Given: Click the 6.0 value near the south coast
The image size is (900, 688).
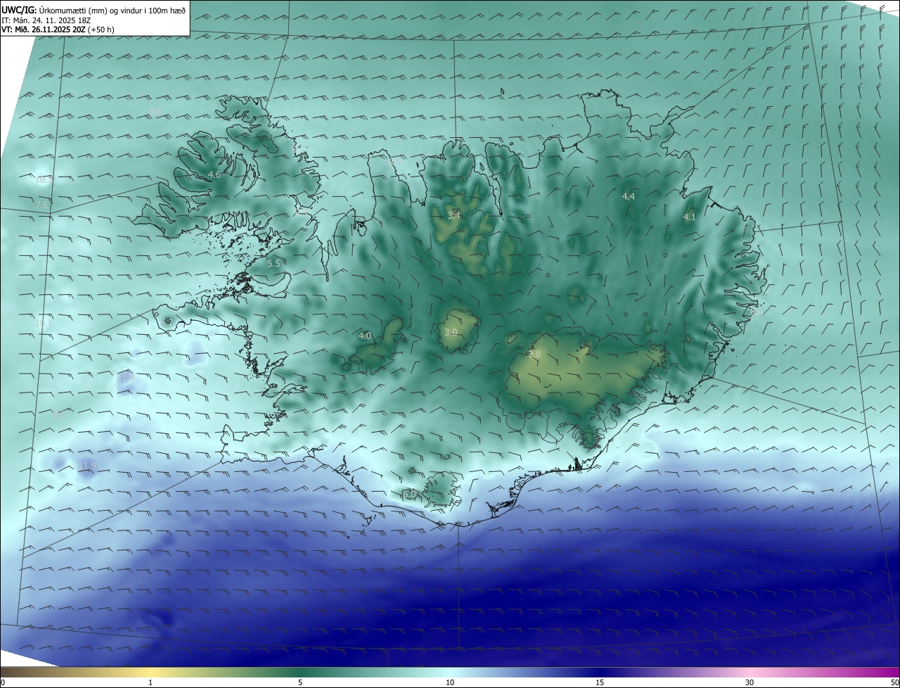Looking at the screenshot, I should pyautogui.click(x=410, y=495).
